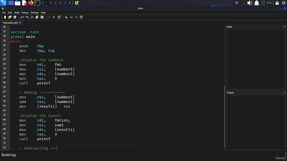Image resolution: width=287 pixels, height=161 pixels.
Task: Click the "Build log:" label
Action: pyautogui.click(x=9, y=155)
